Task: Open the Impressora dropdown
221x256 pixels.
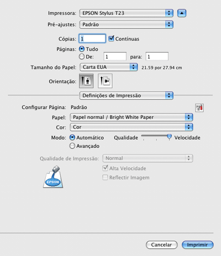Action: [x=127, y=13]
